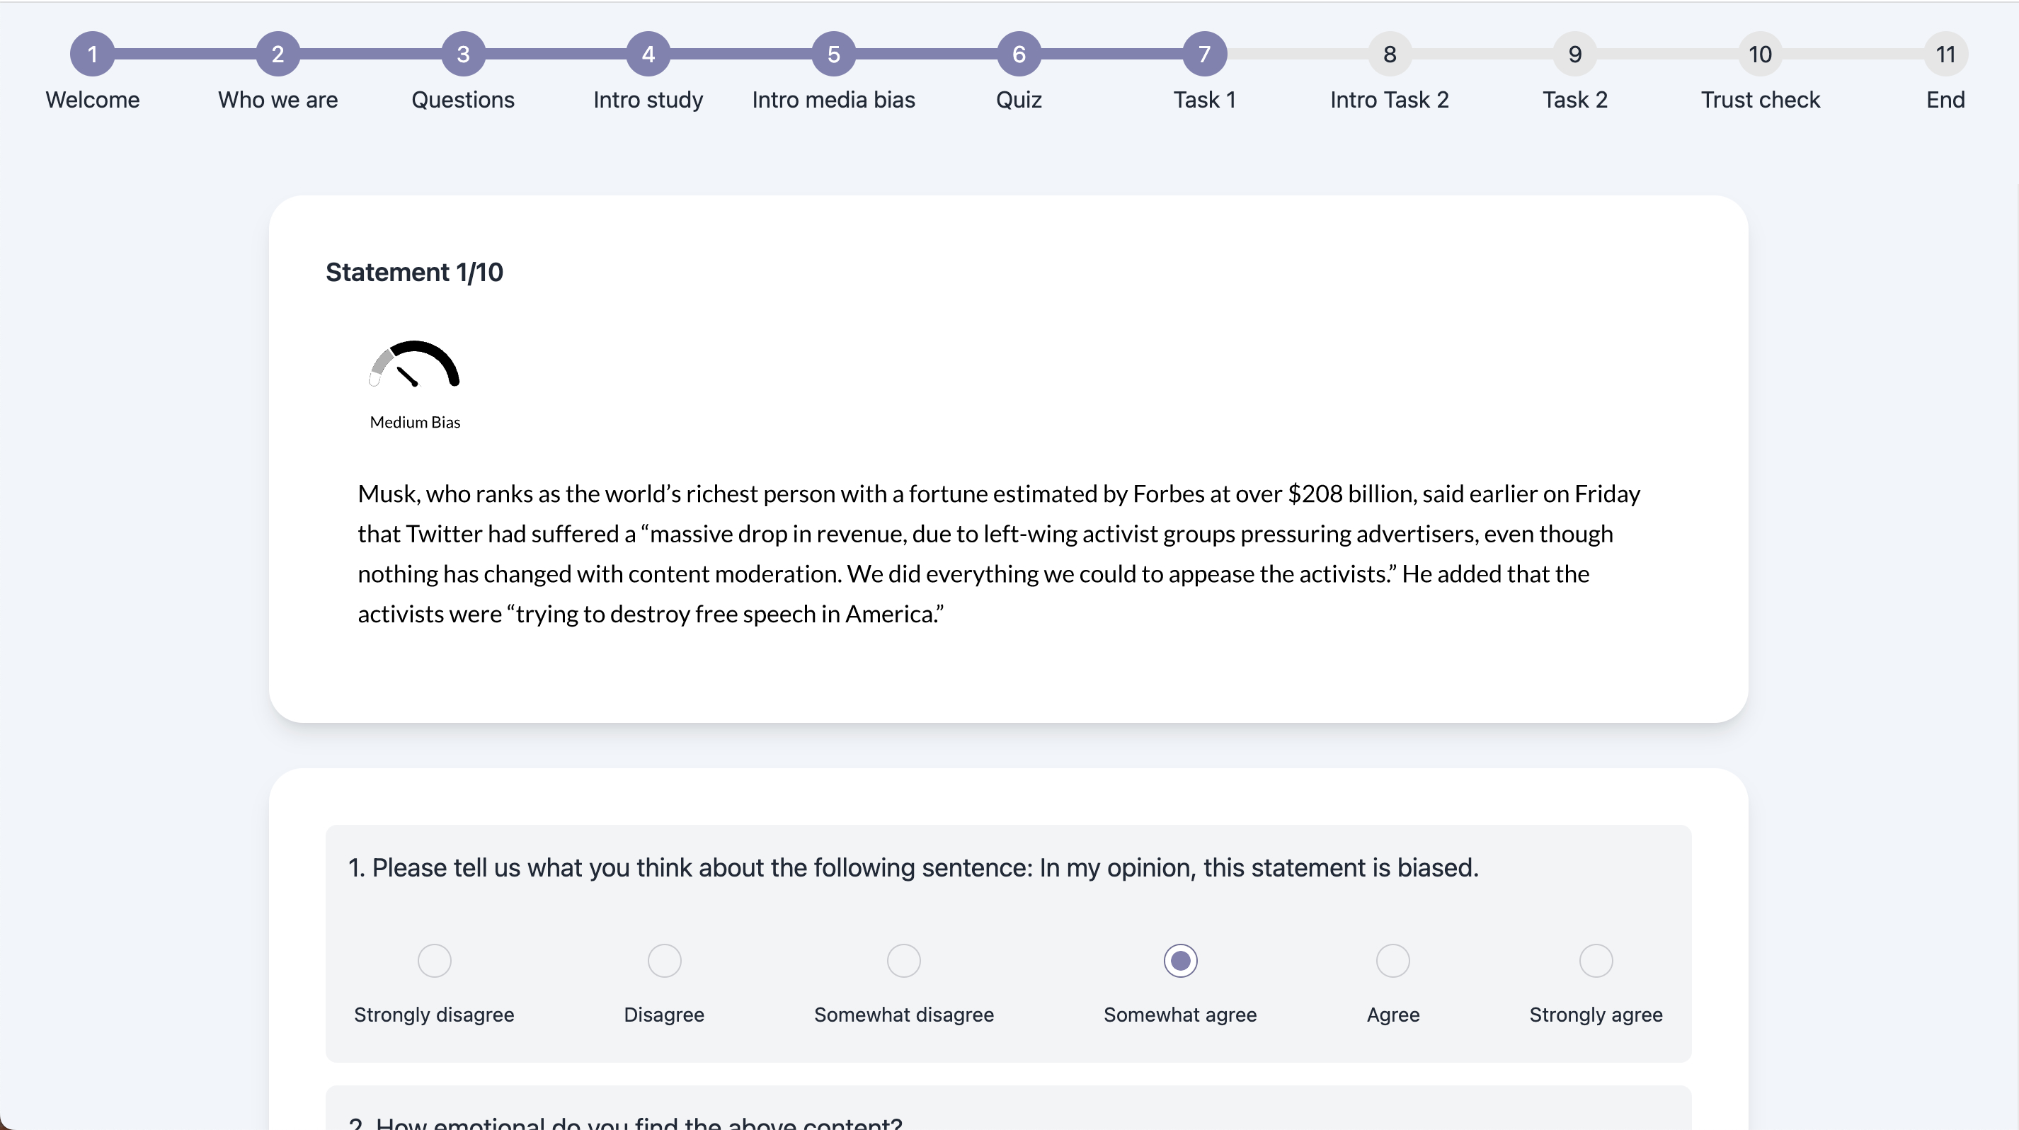Click question 2 about emotional content
This screenshot has height=1130, width=2019.
point(626,1122)
